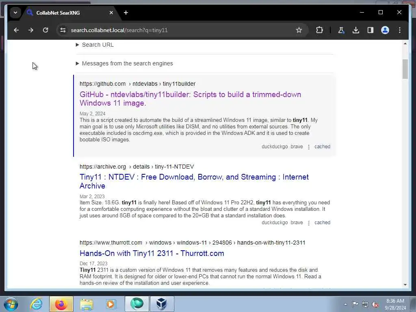The height and width of the screenshot is (312, 416).
Task: Open the Tiny11 NTDEV Internet Archive result
Action: click(194, 181)
